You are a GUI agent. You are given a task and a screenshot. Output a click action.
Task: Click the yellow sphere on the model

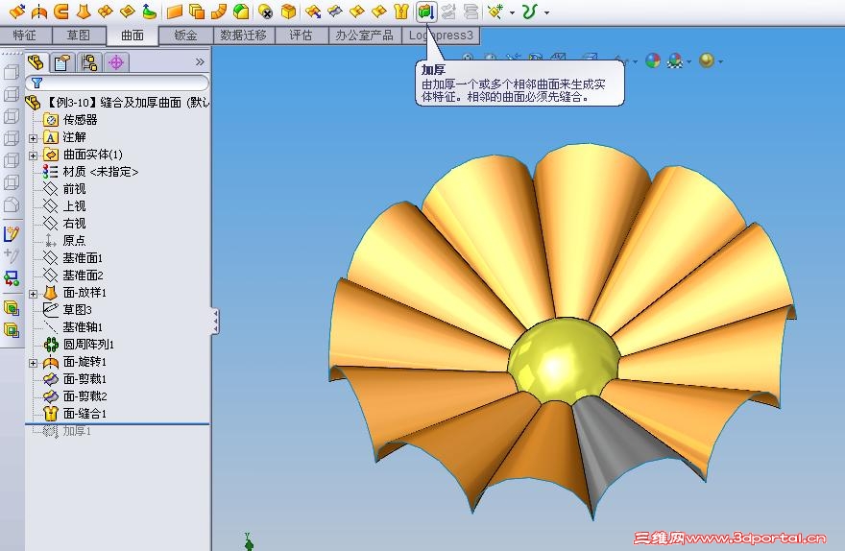click(563, 360)
